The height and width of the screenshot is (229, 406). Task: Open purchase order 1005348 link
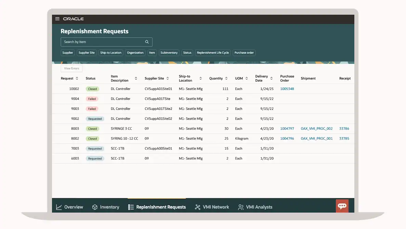pyautogui.click(x=287, y=89)
